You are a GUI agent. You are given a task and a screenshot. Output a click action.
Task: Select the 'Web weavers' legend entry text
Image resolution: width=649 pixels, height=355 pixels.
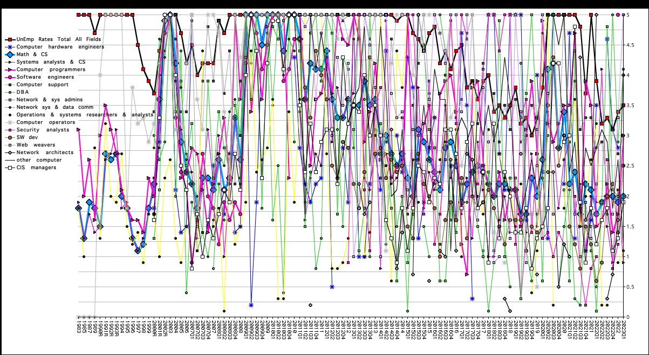pyautogui.click(x=36, y=145)
